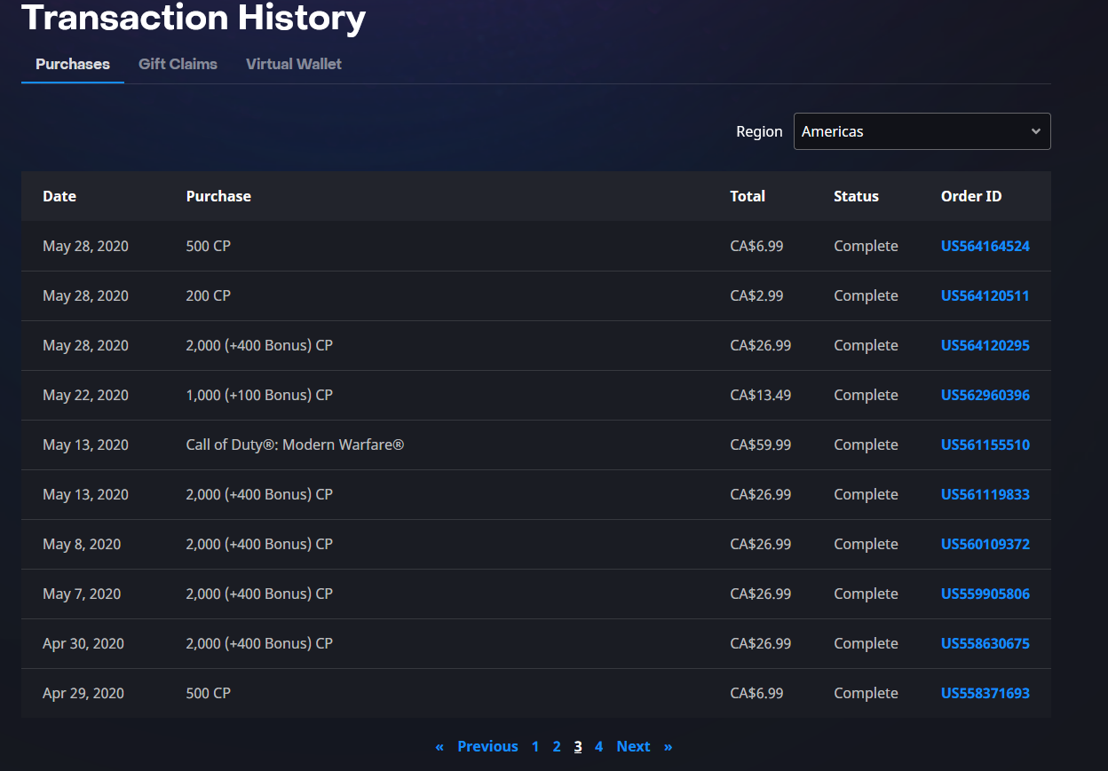View order US564120295 details

(985, 345)
